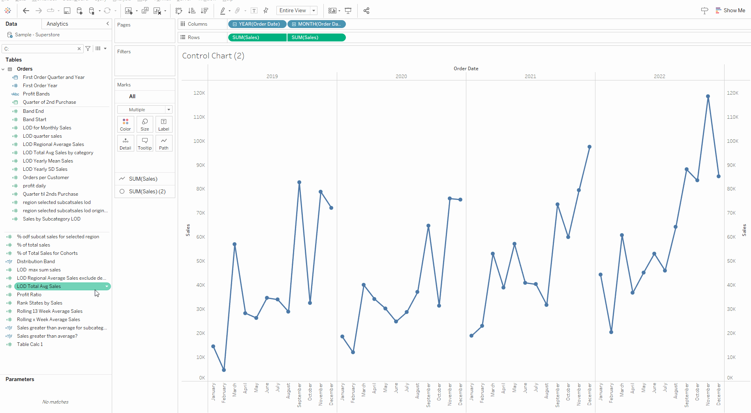
Task: Sort ascending using toolbar icon
Action: pyautogui.click(x=192, y=11)
